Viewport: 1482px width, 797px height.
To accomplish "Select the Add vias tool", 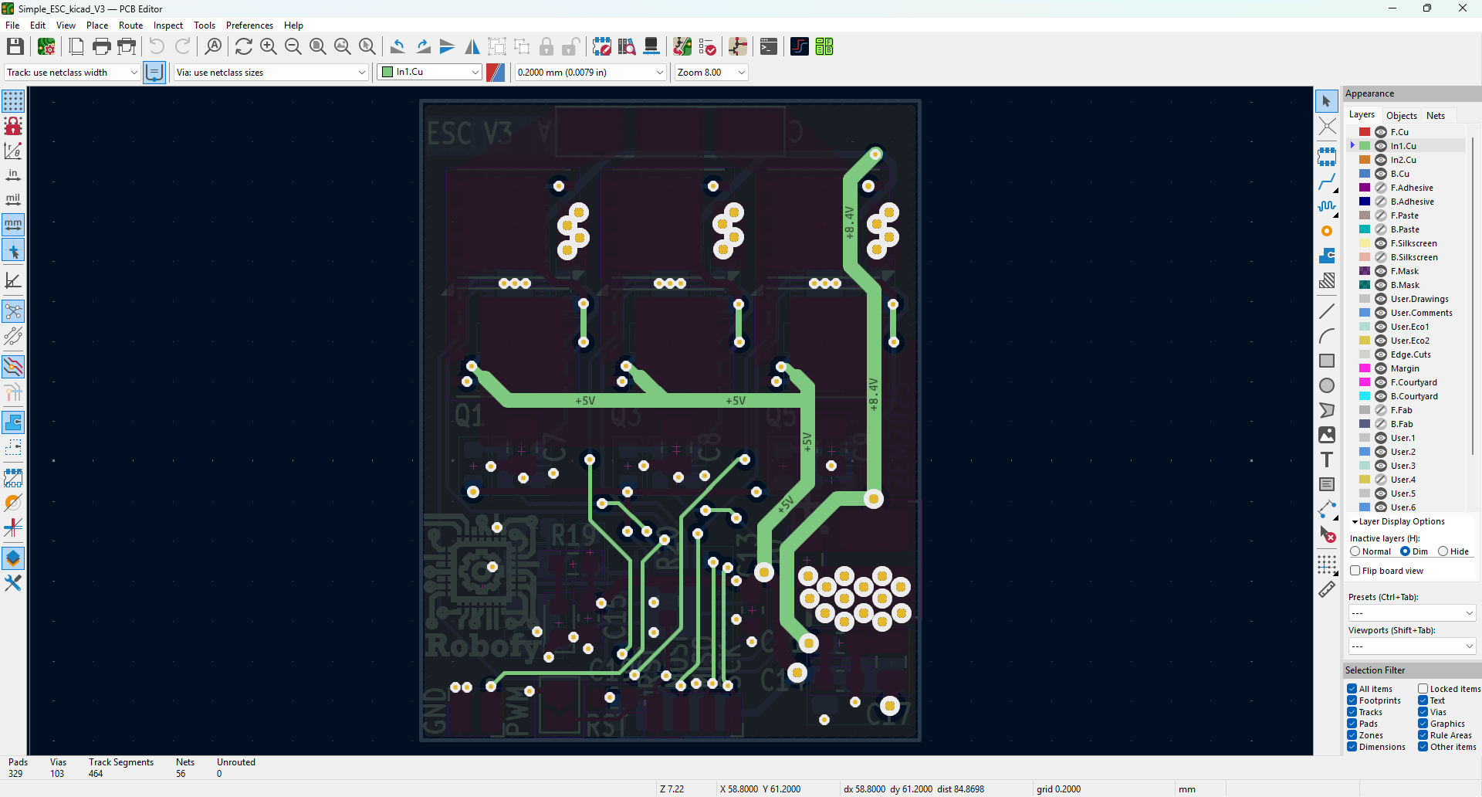I will pyautogui.click(x=1327, y=231).
